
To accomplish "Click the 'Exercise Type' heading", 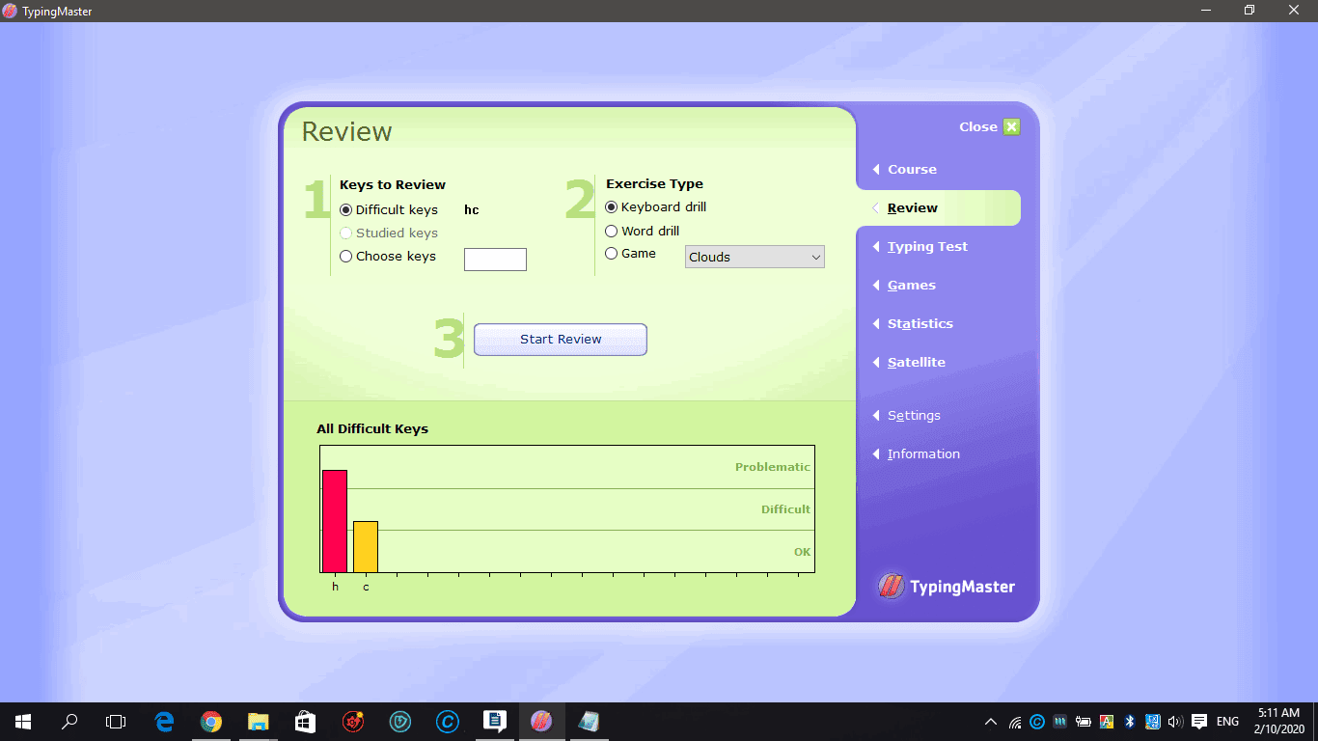I will pos(654,183).
